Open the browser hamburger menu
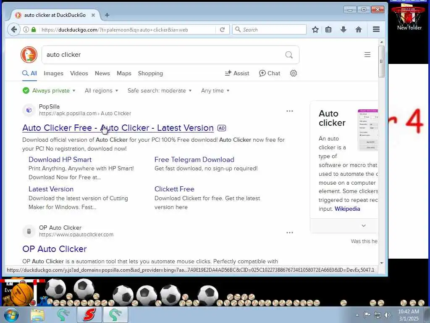Screen dimensions: 430x323 point(376,29)
